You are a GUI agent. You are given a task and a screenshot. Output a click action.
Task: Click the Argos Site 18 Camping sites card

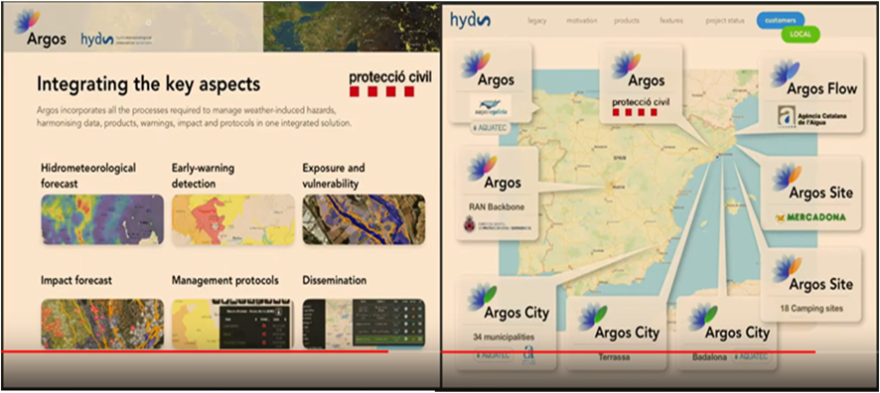(x=810, y=285)
